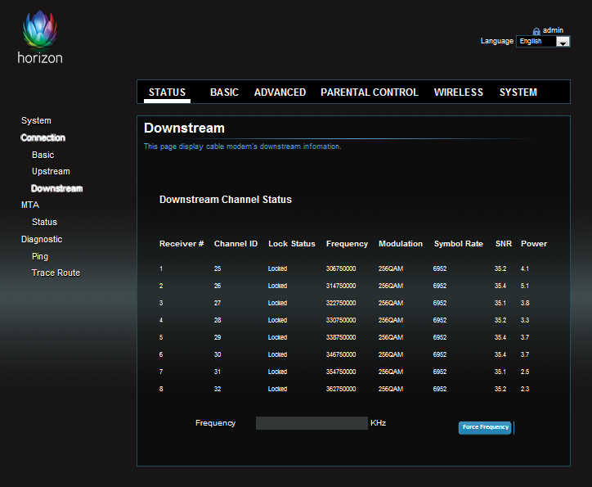Click power value 2.5
592x487 pixels.
pyautogui.click(x=525, y=372)
